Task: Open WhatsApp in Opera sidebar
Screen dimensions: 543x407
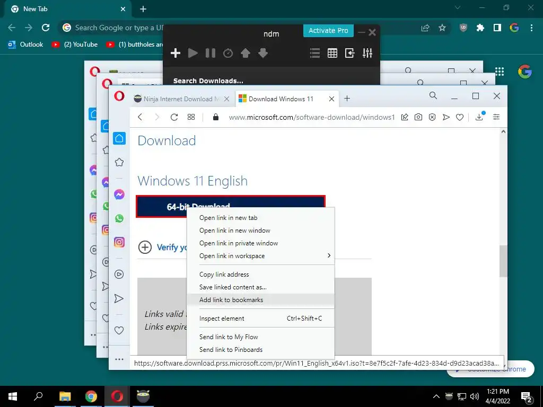Action: pos(119,218)
